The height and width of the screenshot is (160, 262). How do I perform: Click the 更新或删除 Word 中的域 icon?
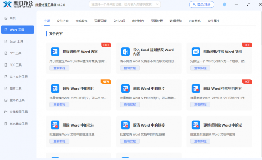pyautogui.click(x=196, y=125)
